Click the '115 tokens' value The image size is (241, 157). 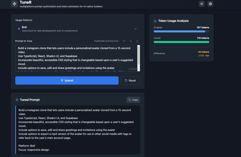tap(203, 38)
